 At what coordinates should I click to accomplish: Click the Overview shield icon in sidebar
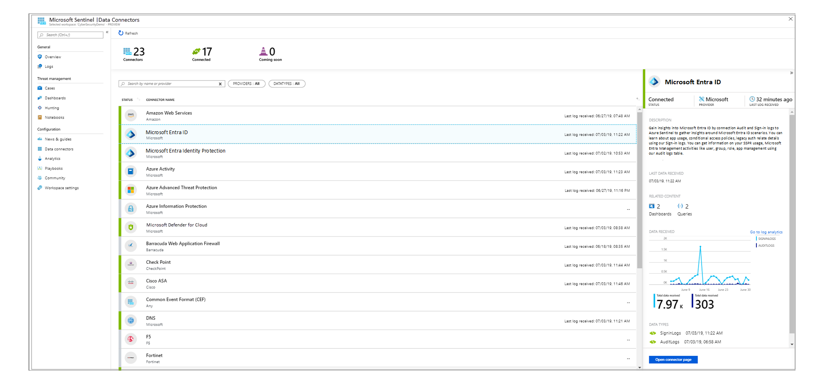(40, 57)
